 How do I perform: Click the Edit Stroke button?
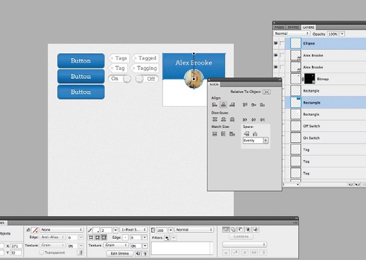point(120,253)
